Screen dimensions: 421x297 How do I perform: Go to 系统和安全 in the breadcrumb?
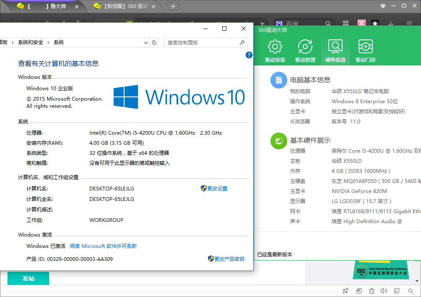click(x=31, y=42)
